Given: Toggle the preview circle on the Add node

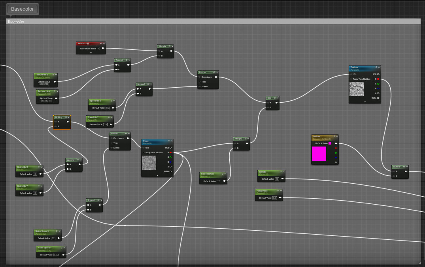Looking at the screenshot, I should coord(274,98).
